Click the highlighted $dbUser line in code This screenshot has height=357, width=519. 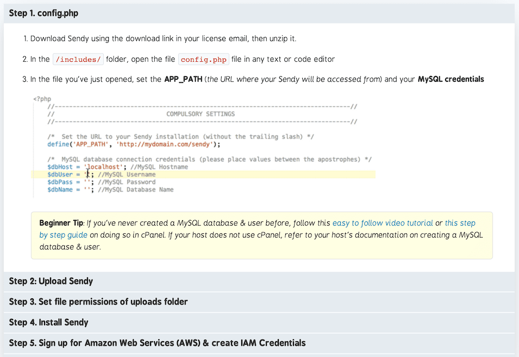pyautogui.click(x=203, y=175)
